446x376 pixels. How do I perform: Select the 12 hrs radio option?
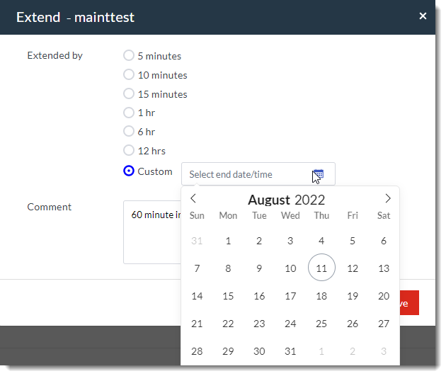pyautogui.click(x=129, y=151)
